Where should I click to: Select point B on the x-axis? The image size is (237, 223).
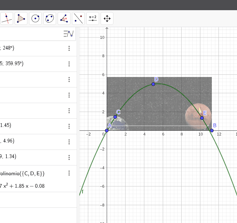(x=212, y=130)
